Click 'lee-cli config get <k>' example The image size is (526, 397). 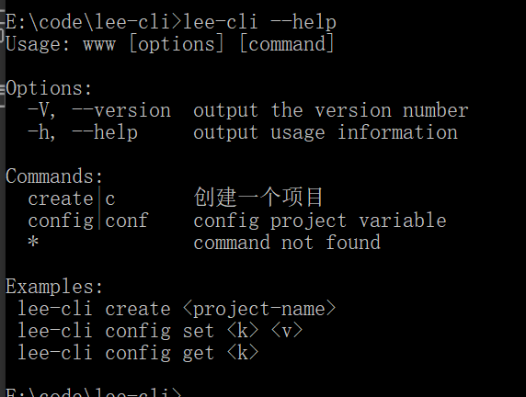138,353
